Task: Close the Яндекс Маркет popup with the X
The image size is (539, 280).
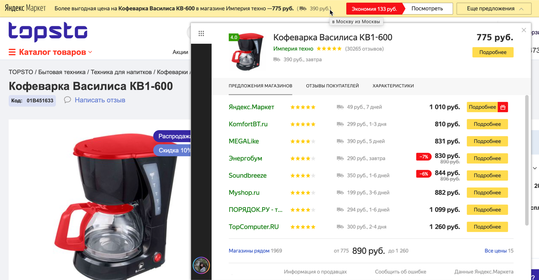Action: [x=524, y=30]
